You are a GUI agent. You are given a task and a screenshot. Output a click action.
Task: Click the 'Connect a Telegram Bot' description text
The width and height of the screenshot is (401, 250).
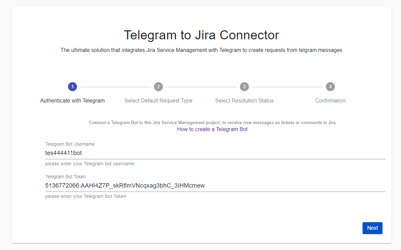coord(212,123)
